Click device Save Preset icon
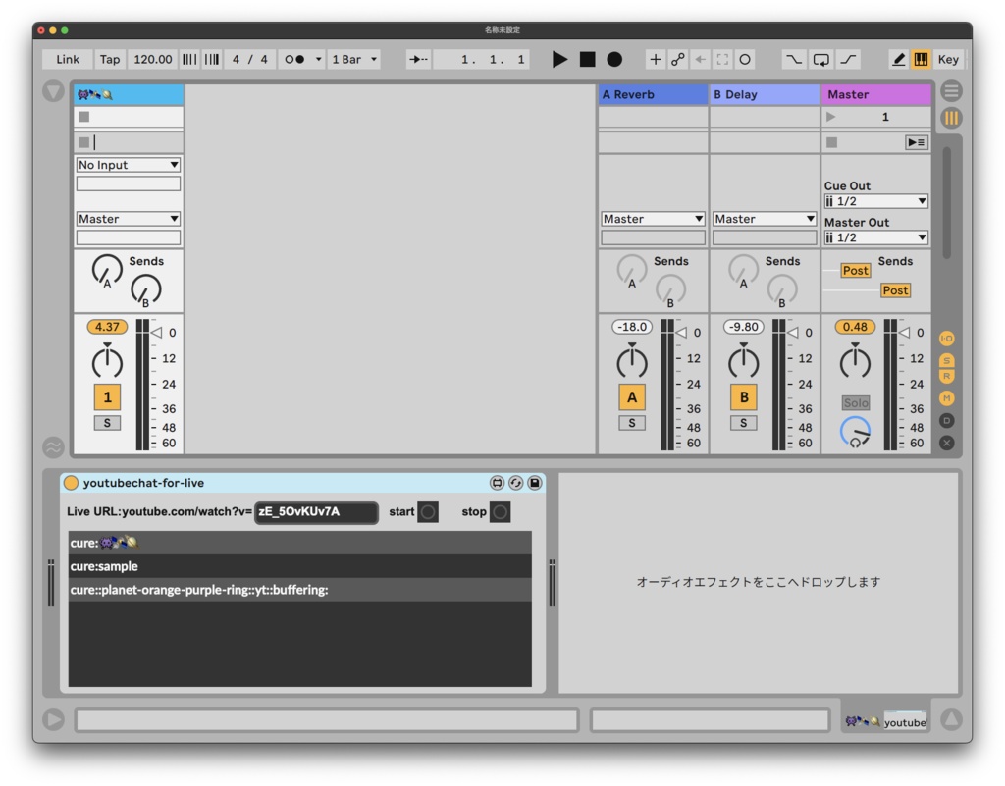Viewport: 1005px width, 786px height. 535,483
